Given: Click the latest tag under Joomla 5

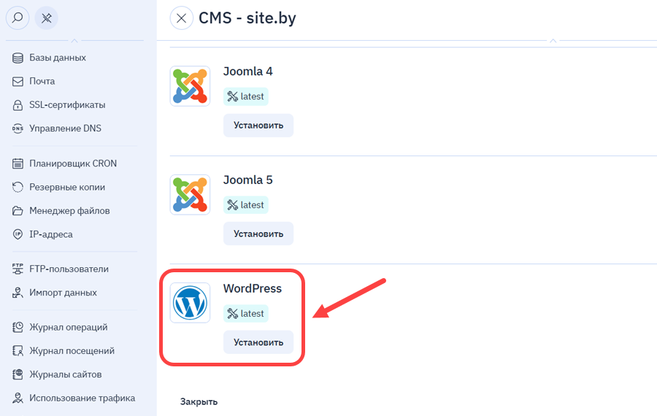Looking at the screenshot, I should point(245,205).
